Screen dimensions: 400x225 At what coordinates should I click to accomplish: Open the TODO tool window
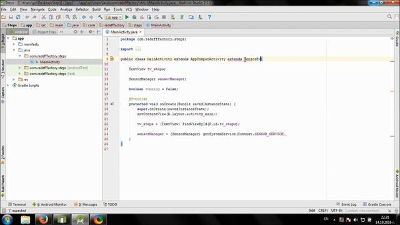tap(110, 204)
